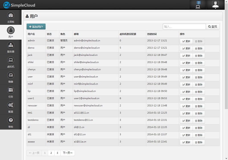The width and height of the screenshot is (228, 160).
Task: Click the 添加用户 button
Action: [36, 27]
